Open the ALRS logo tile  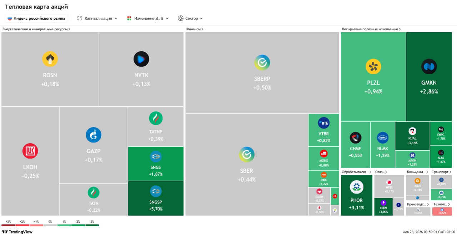(x=441, y=153)
